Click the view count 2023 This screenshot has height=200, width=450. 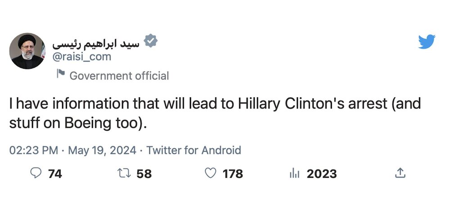click(321, 173)
